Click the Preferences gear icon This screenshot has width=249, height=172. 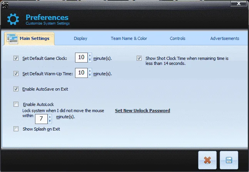13,19
